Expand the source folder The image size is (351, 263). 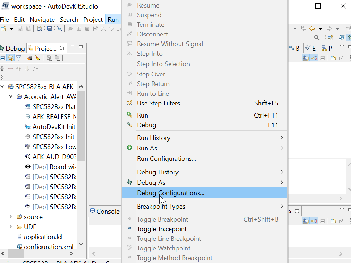pyautogui.click(x=10, y=217)
